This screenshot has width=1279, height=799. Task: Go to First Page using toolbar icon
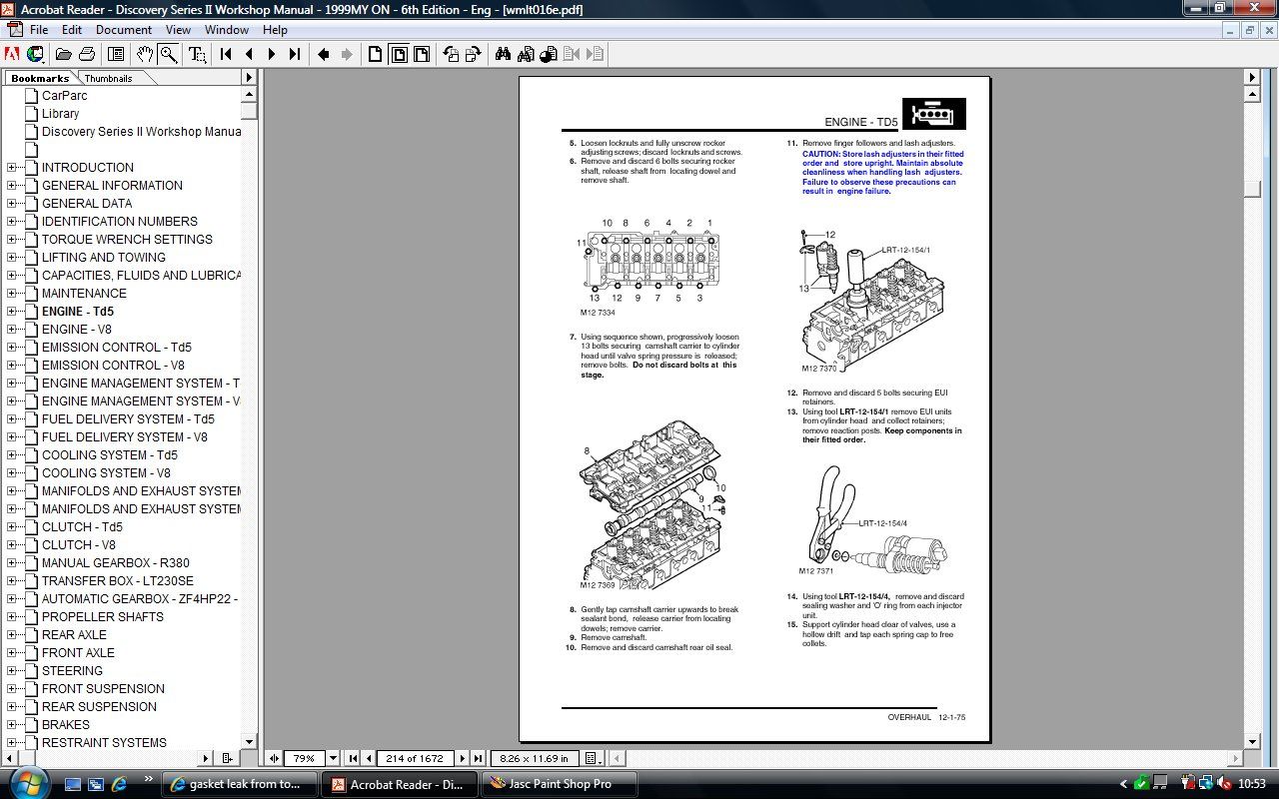(227, 54)
